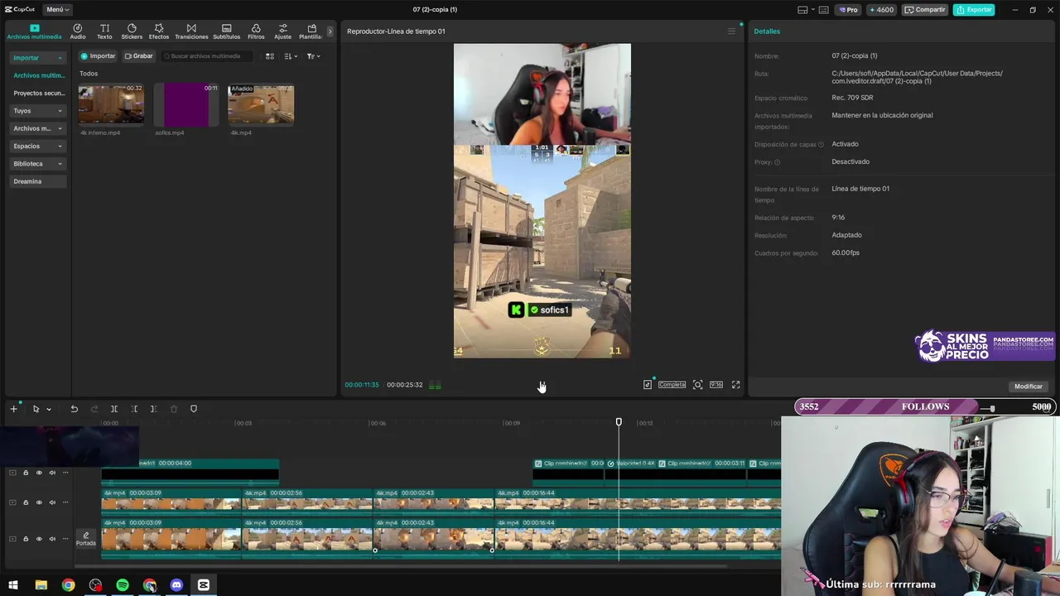Open the Subtítulos panel

click(x=226, y=31)
